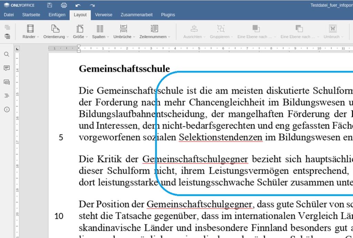Switch to the Plugins tab

click(x=168, y=15)
